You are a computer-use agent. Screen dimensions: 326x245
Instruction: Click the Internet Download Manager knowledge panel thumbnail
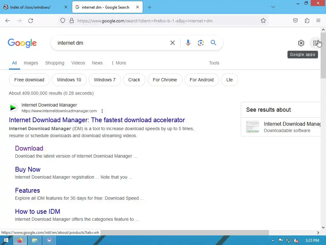[252, 127]
